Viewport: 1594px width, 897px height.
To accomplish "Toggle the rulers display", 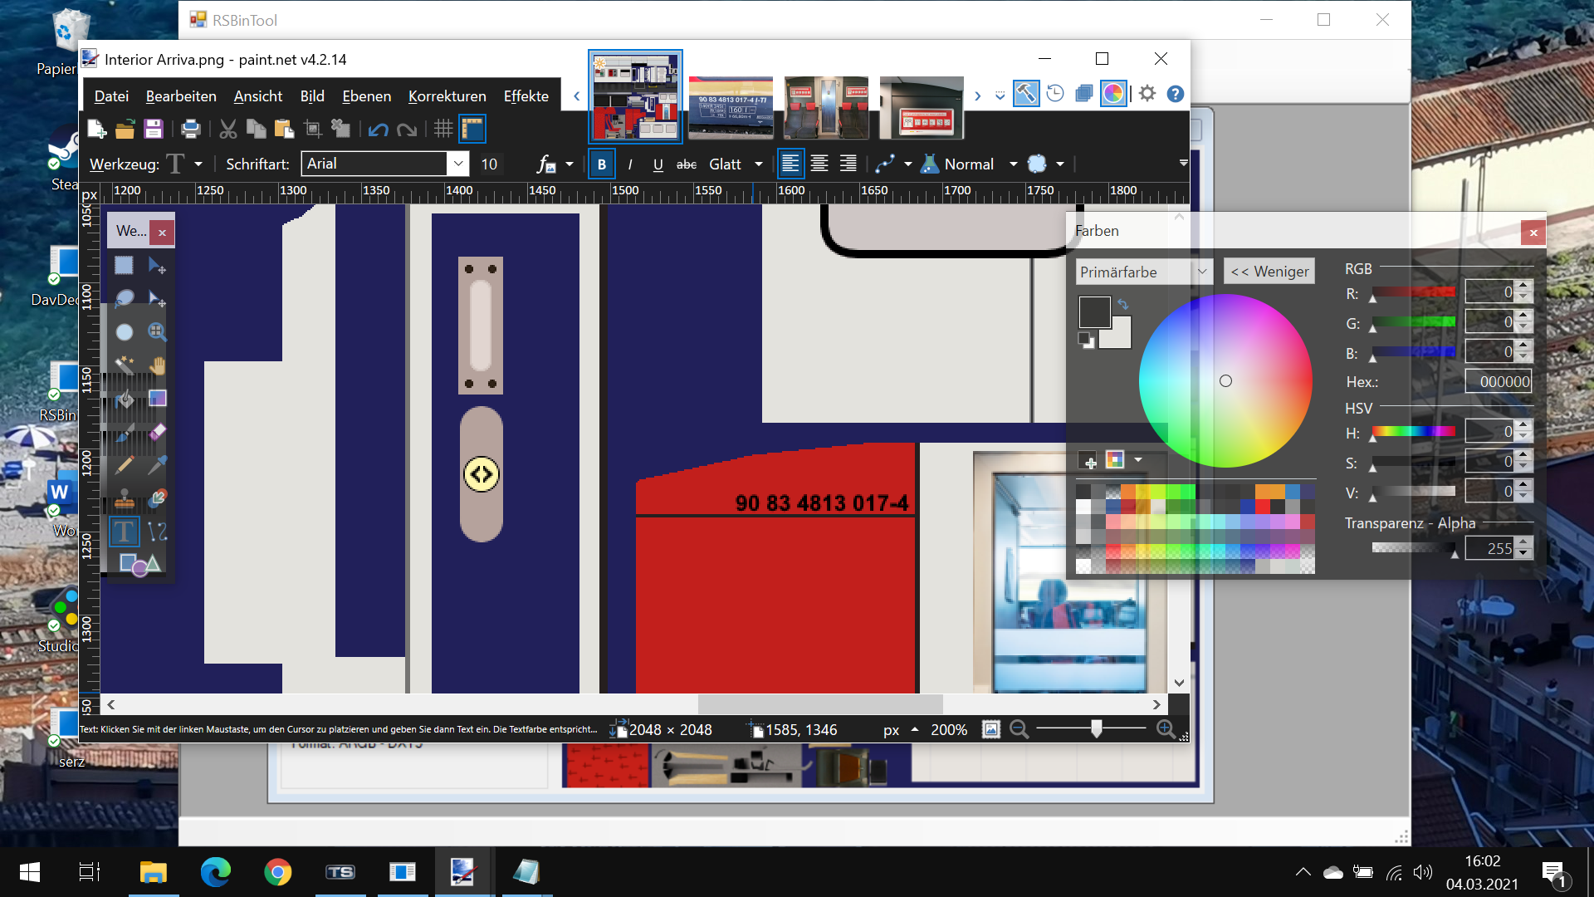I will [x=472, y=129].
